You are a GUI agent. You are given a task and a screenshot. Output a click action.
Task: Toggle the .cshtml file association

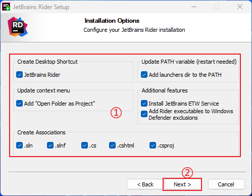pos(112,145)
